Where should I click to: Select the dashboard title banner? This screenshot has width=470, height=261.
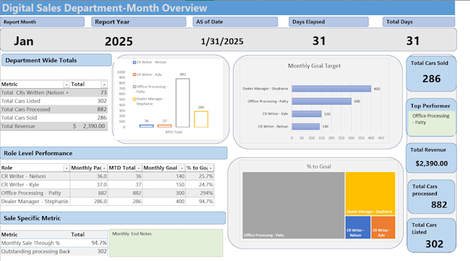[x=227, y=8]
